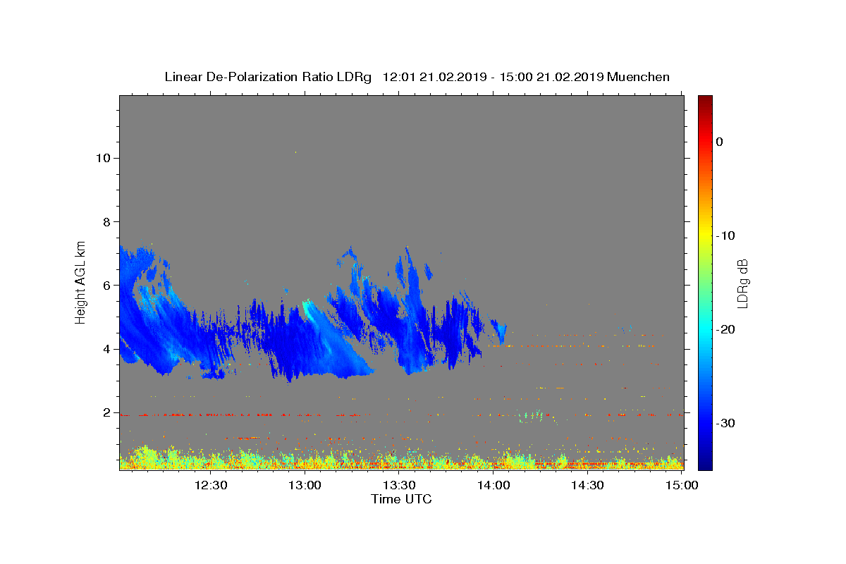846x564 pixels.
Task: Click the '12:30' time axis label
Action: pyautogui.click(x=210, y=485)
